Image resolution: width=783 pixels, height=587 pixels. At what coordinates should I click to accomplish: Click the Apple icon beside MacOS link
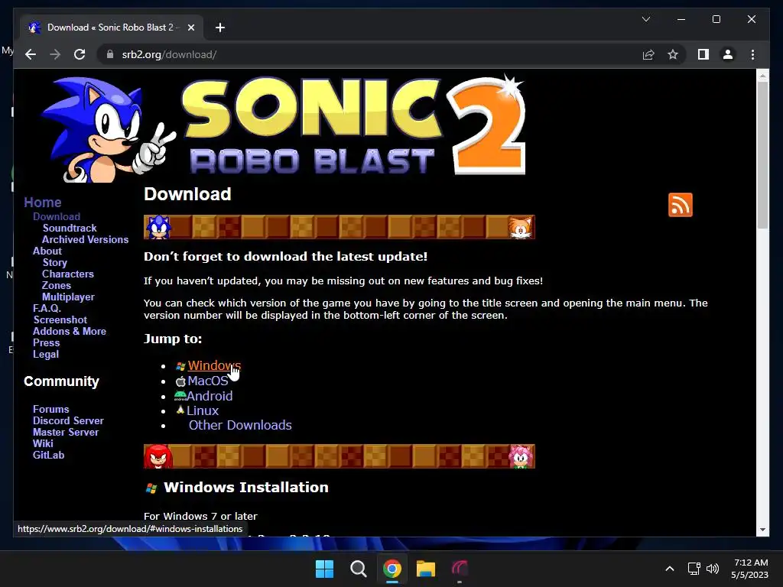pos(180,381)
